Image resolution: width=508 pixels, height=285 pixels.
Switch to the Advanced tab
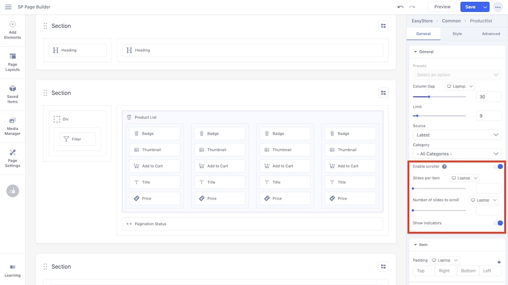tap(491, 34)
